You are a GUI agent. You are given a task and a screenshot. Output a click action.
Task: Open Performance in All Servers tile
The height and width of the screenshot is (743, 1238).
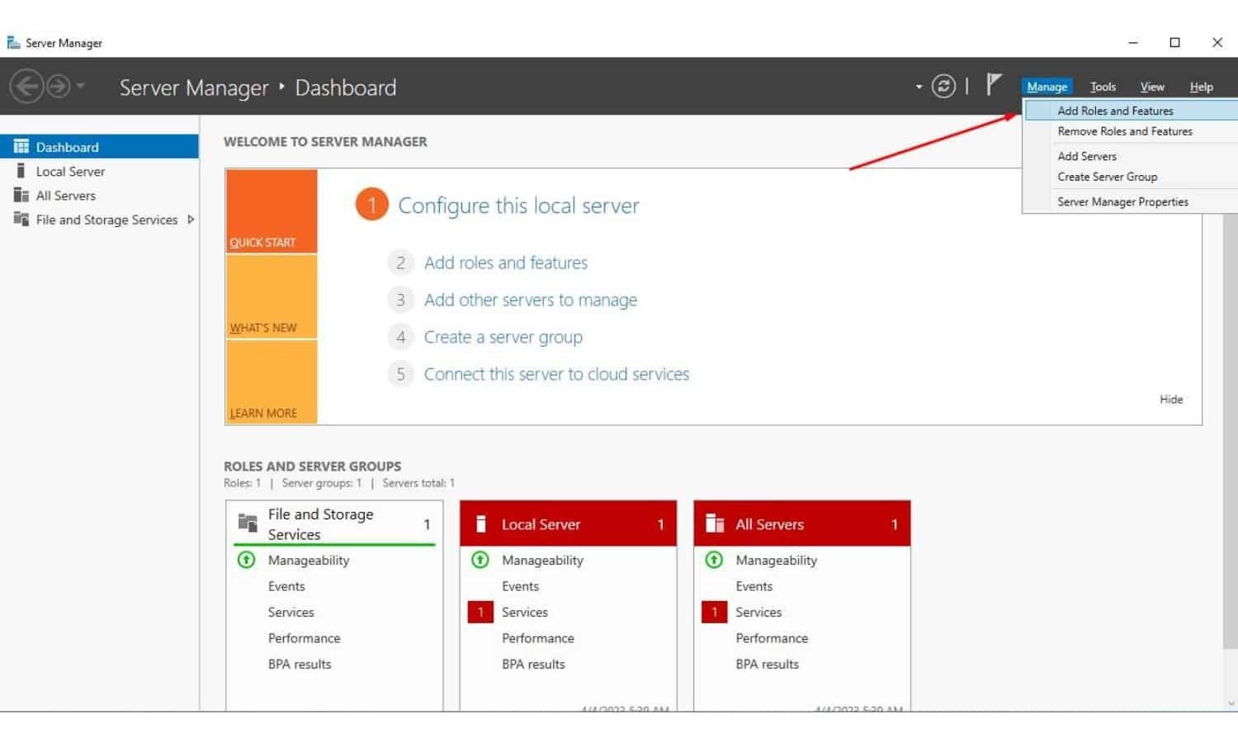pyautogui.click(x=772, y=638)
